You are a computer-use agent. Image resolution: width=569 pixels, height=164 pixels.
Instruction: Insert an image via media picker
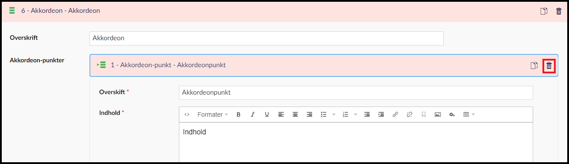(437, 114)
